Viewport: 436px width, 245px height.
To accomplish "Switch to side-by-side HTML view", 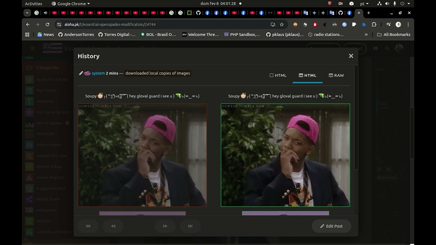I will click(x=308, y=76).
